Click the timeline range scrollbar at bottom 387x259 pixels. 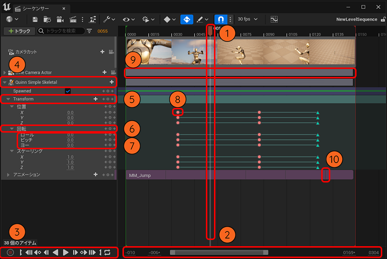pyautogui.click(x=219, y=252)
